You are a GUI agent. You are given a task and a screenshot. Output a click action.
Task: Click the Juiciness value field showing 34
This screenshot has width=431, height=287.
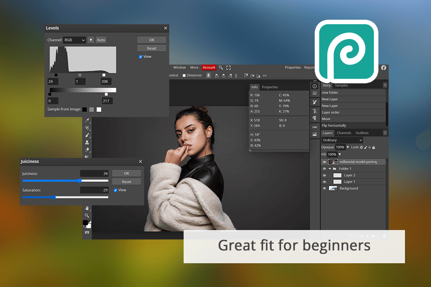pos(94,174)
